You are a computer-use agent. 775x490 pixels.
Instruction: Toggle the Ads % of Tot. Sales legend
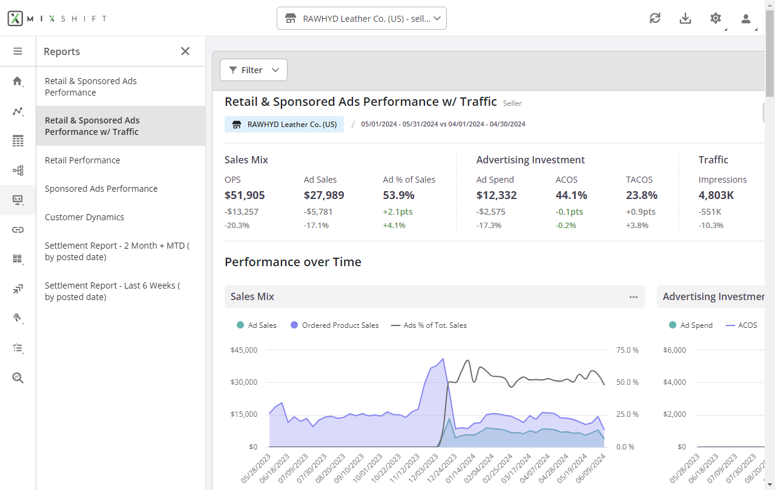tap(429, 325)
